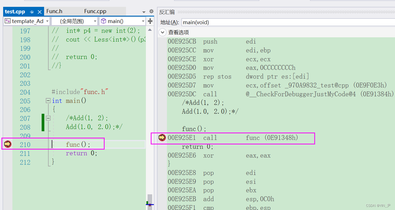Click the 反汇编 window title

[167, 12]
